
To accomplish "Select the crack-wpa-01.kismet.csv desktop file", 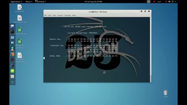I will pos(20,43).
